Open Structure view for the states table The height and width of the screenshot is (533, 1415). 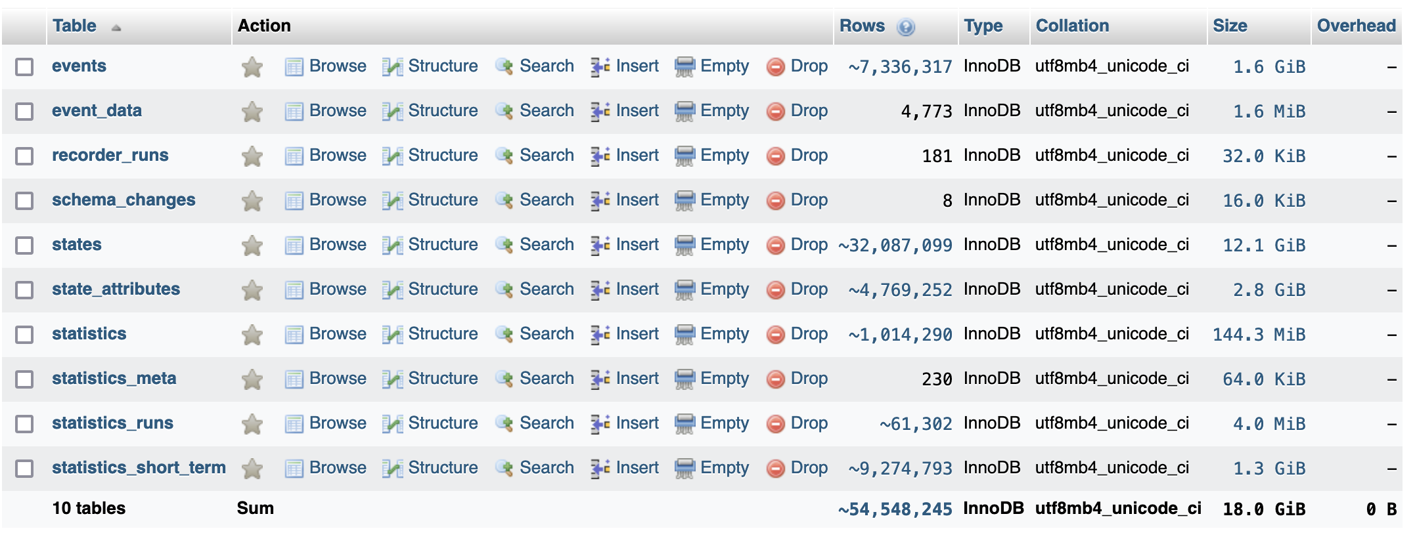coord(443,244)
